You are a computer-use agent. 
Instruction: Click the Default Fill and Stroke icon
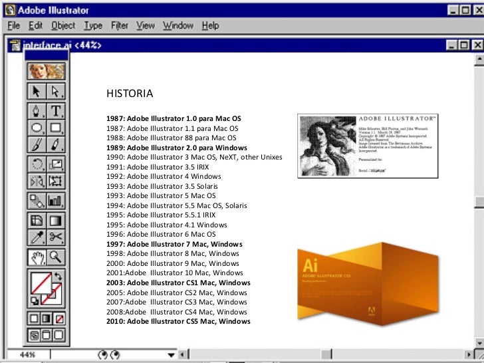(x=35, y=301)
